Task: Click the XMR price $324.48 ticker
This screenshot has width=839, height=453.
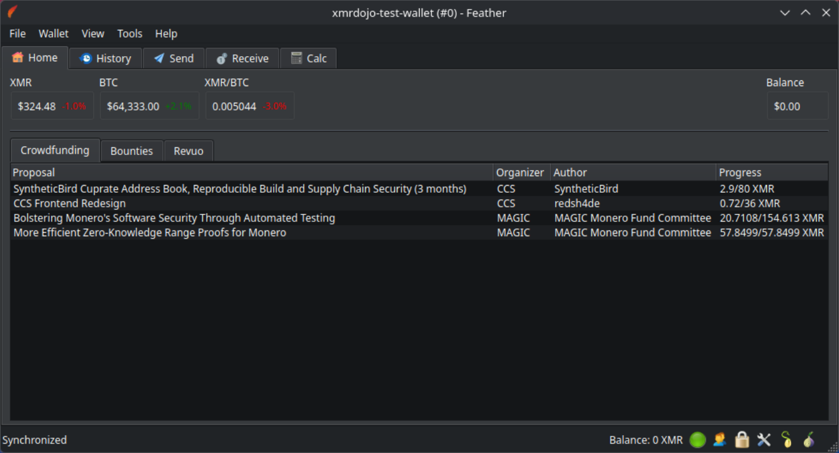Action: [52, 107]
